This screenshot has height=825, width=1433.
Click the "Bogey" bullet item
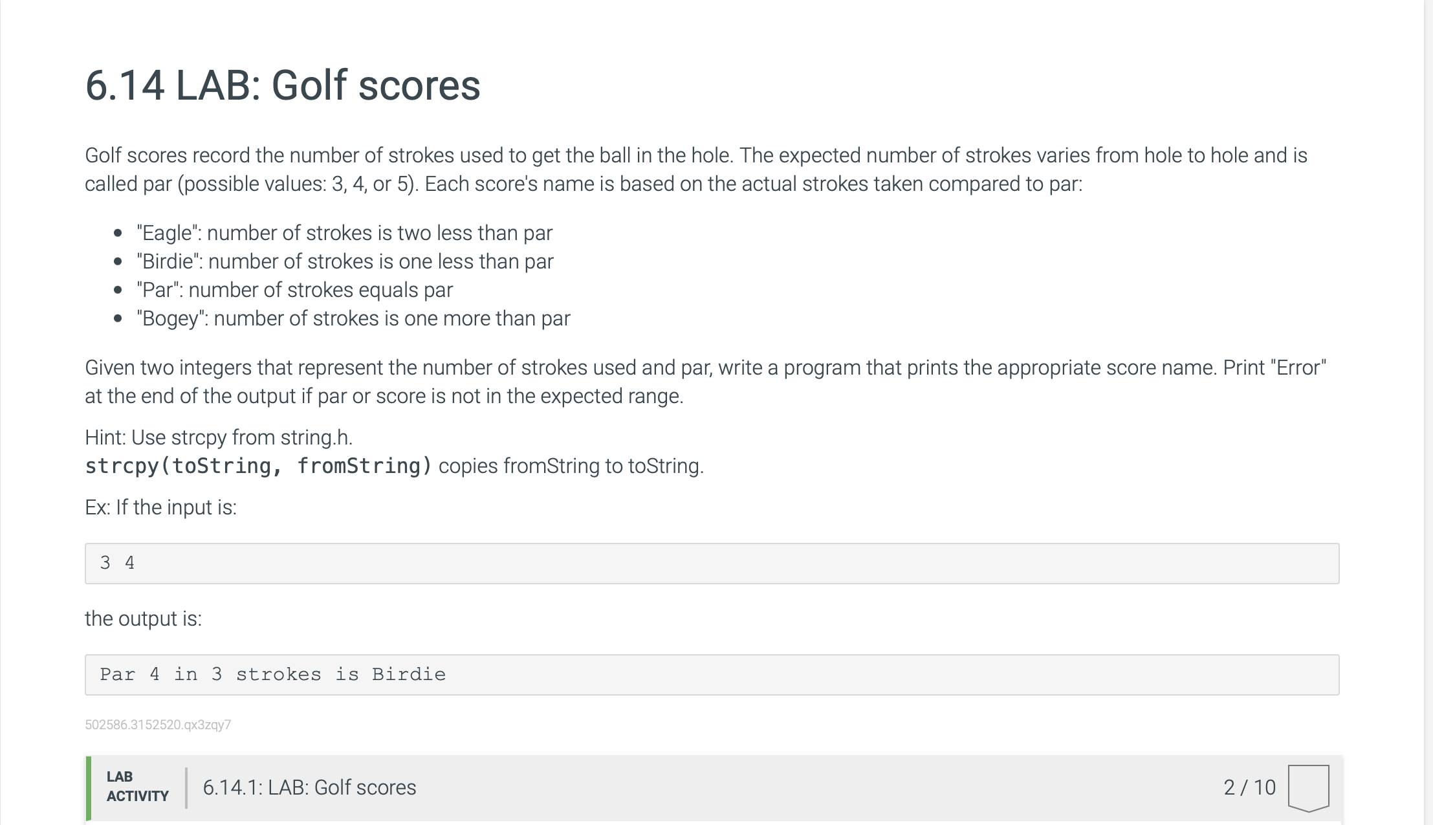tap(353, 318)
